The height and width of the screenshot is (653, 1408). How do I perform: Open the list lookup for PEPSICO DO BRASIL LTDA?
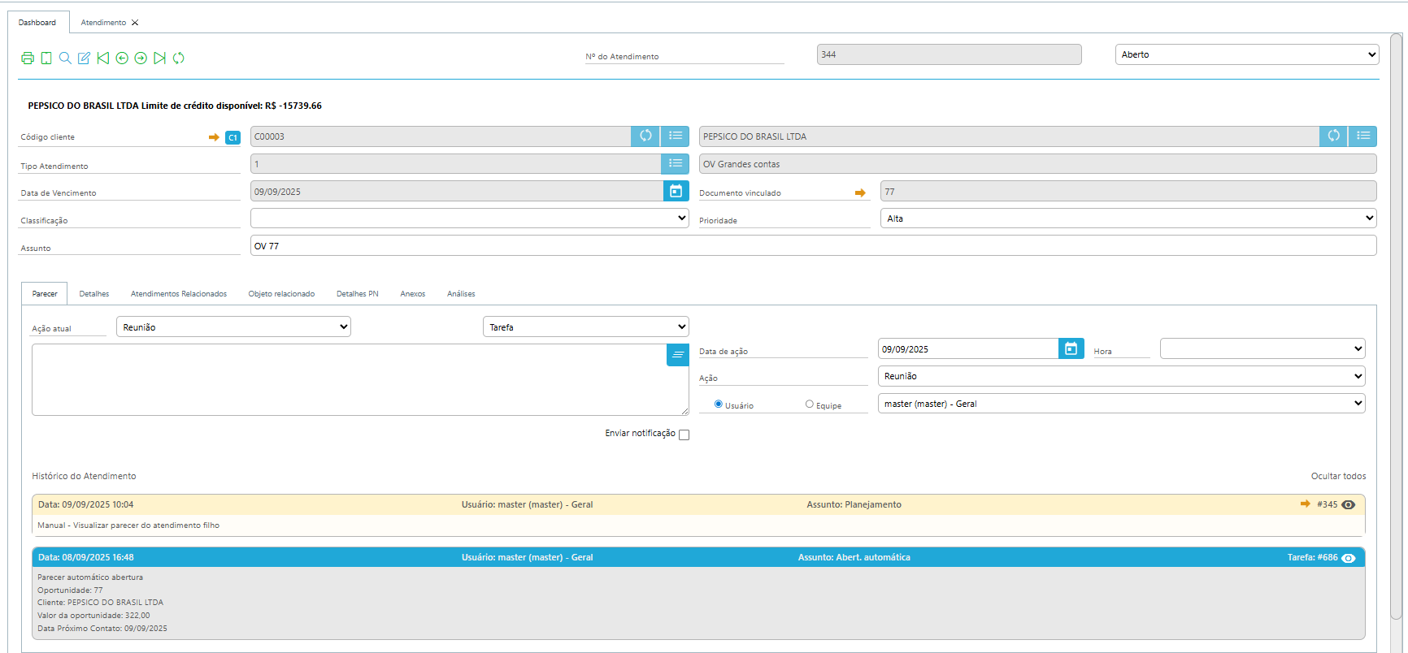[1363, 136]
